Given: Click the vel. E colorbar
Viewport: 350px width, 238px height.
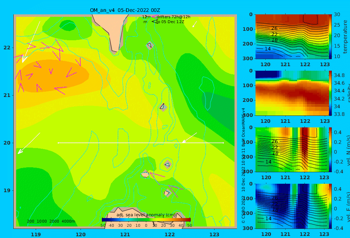Looking at the screenshot, I should (330, 206).
